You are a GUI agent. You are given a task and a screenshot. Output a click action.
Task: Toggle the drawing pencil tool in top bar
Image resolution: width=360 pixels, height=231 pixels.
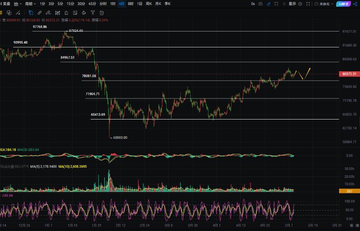(268, 4)
